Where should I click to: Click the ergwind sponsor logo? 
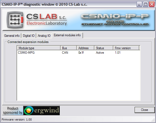pyautogui.click(x=41, y=110)
